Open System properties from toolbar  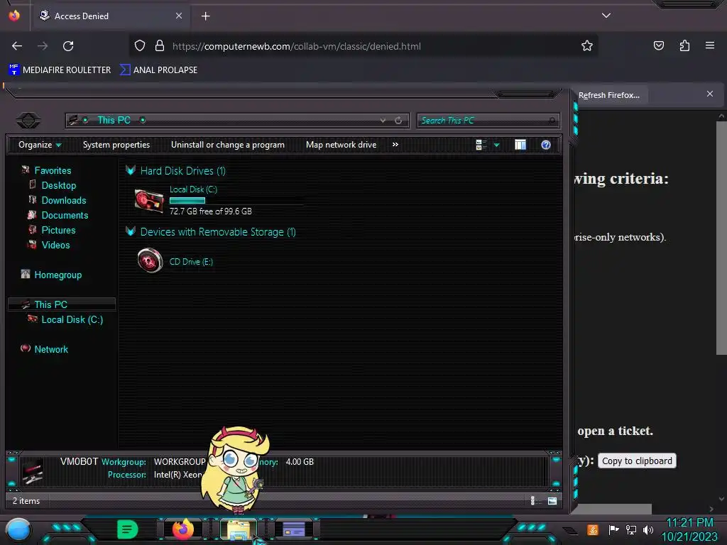pos(116,145)
